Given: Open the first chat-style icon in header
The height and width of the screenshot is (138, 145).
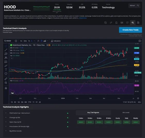Looking at the screenshot, I should (x=105, y=23).
